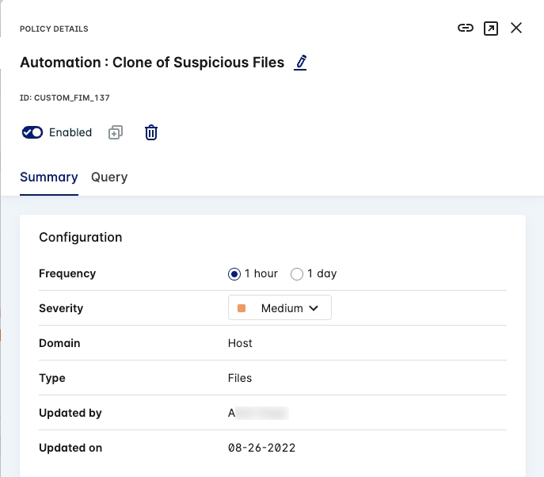Select the 1 hour frequency option
Viewport: 544px width, 477px height.
coord(234,274)
